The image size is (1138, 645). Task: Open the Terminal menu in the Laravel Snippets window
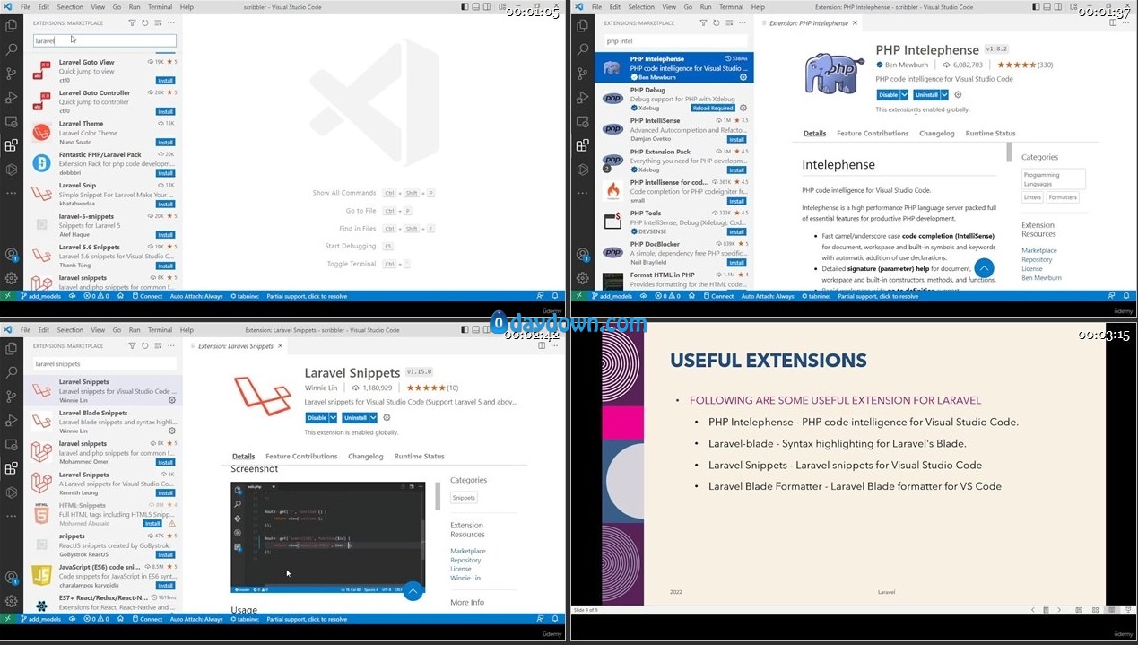tap(160, 330)
